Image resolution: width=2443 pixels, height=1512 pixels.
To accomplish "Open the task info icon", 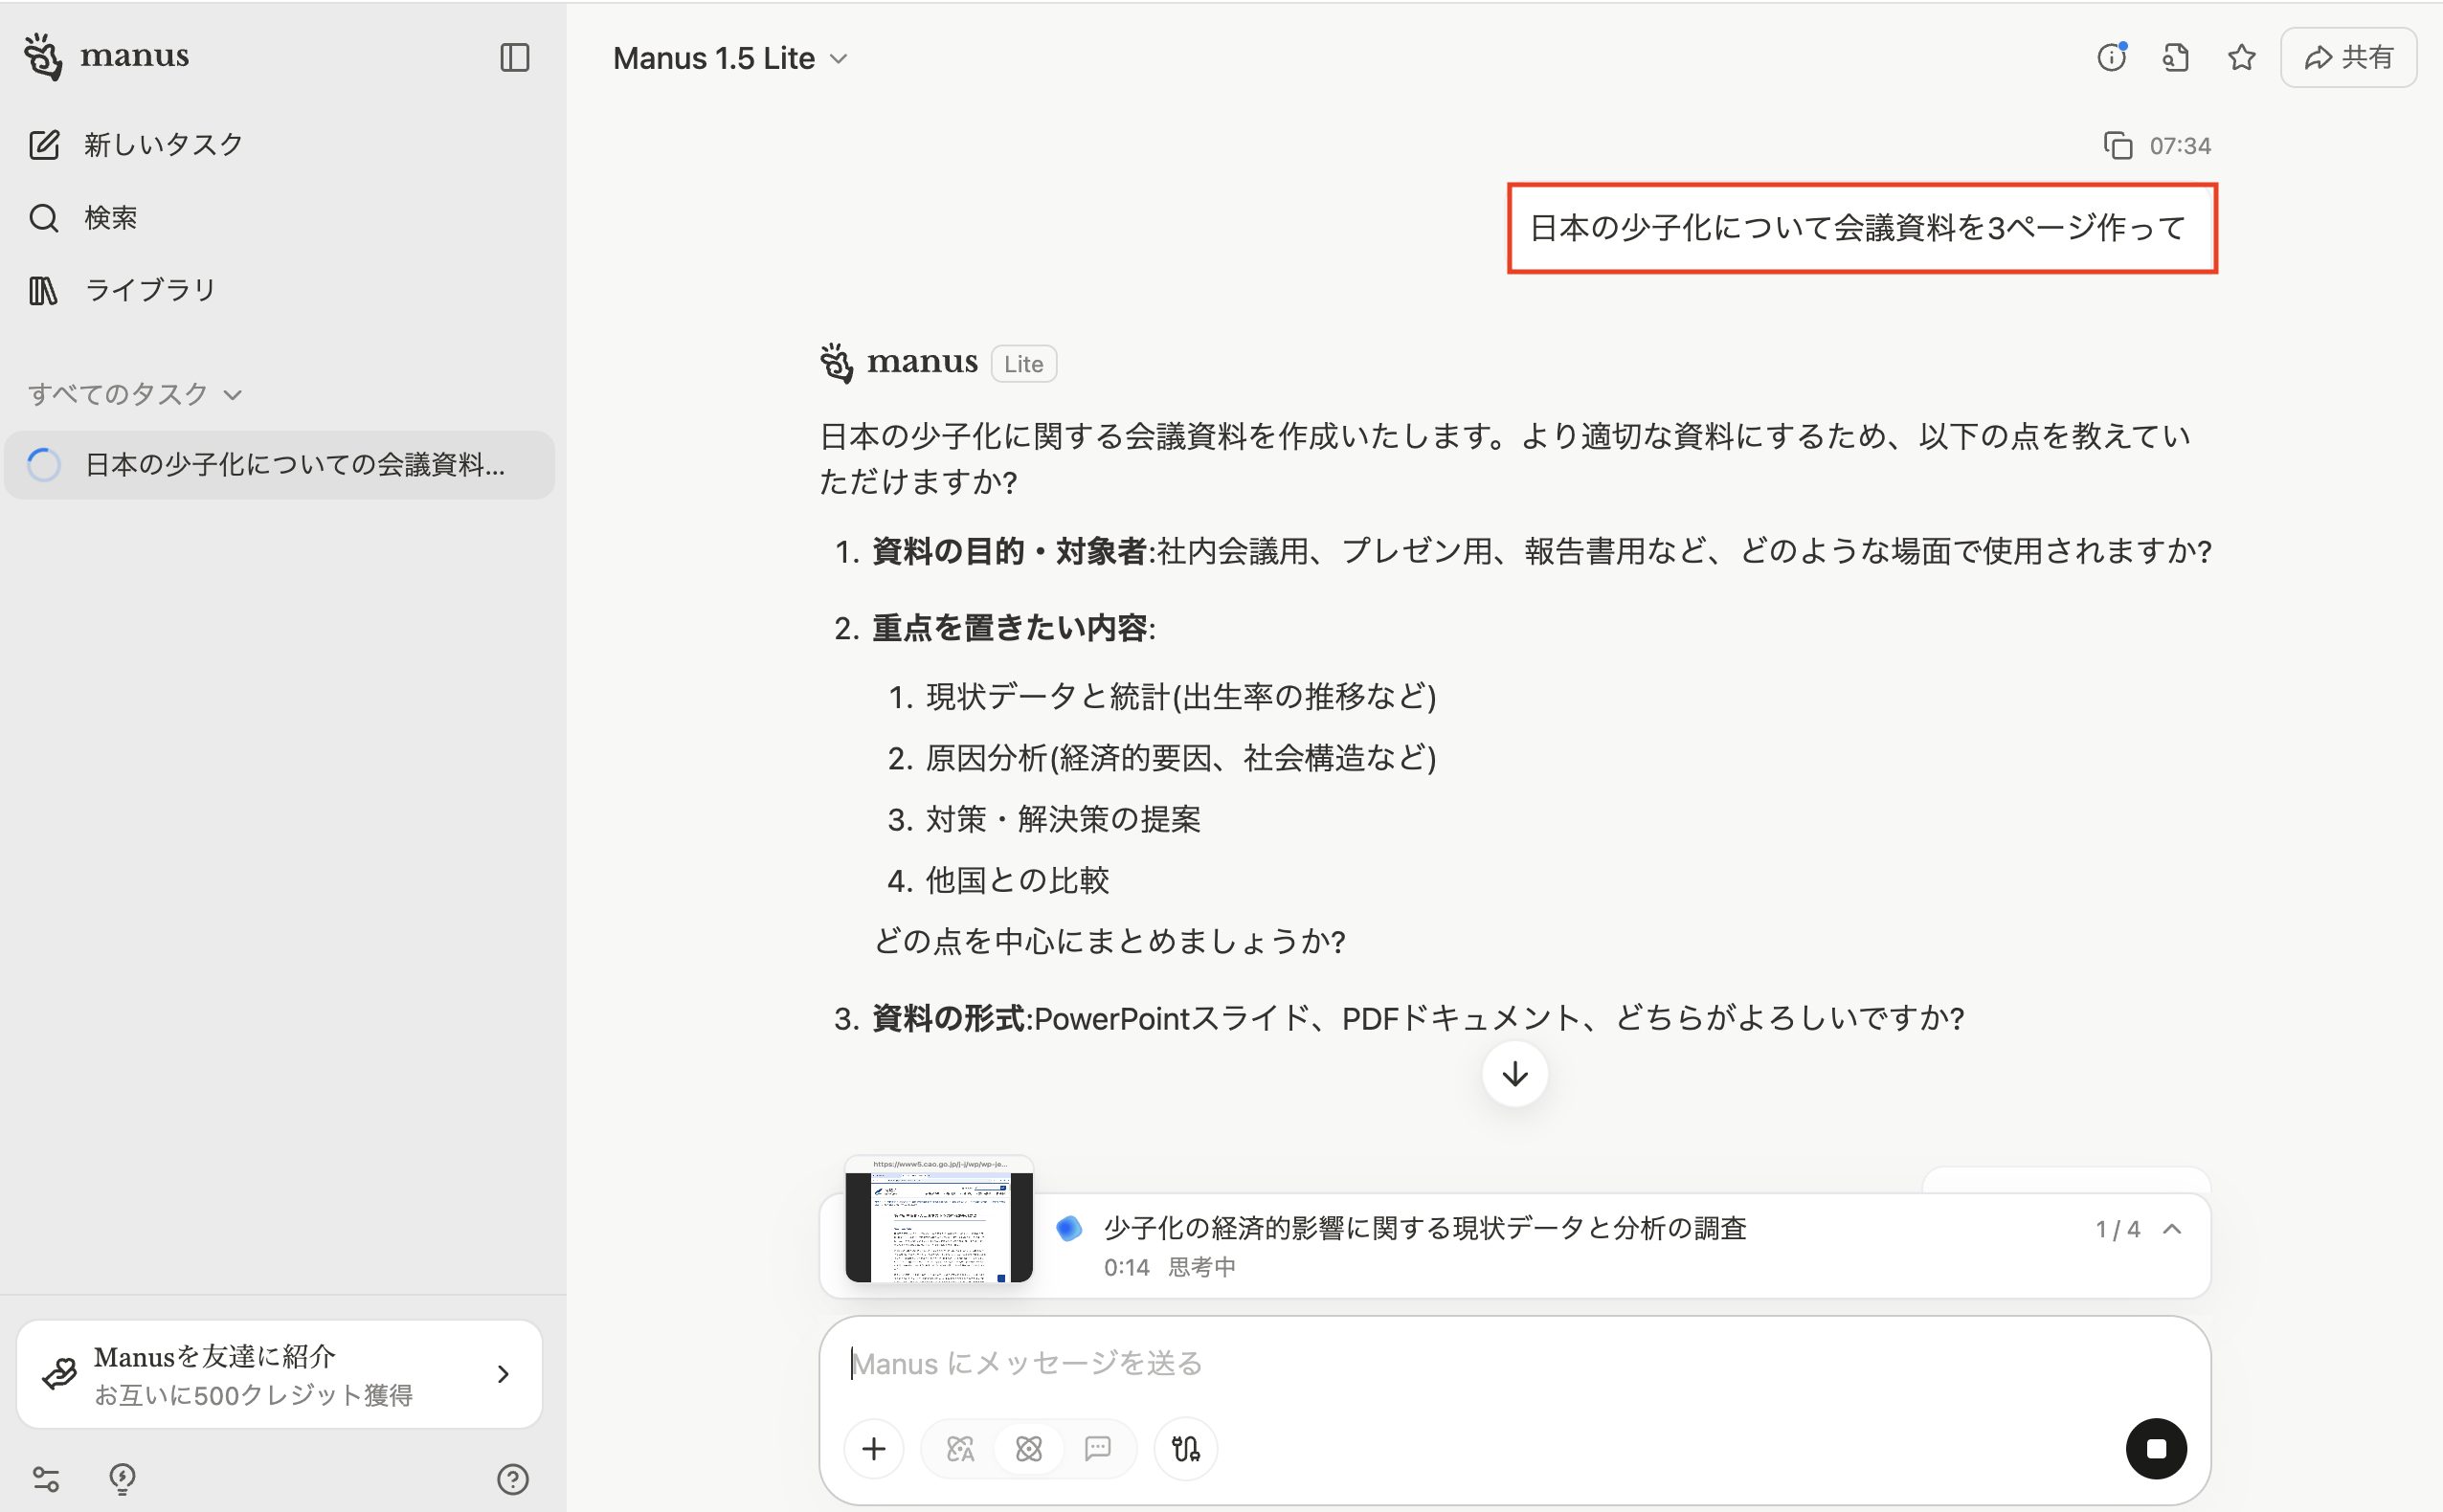I will (x=2111, y=57).
